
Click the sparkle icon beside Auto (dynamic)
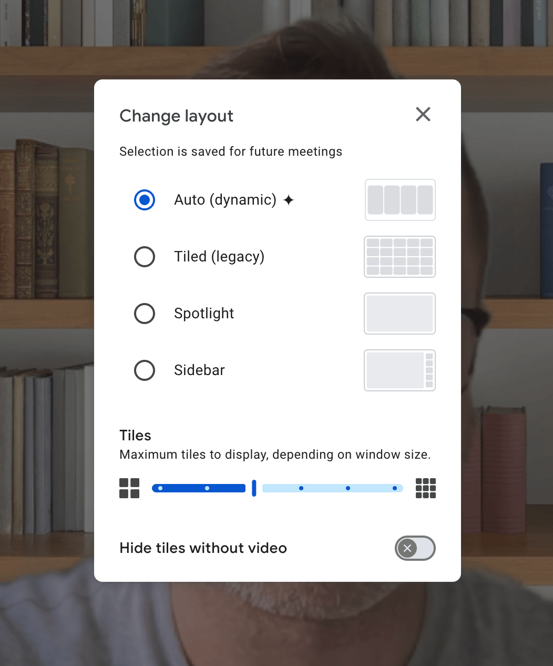coord(289,200)
